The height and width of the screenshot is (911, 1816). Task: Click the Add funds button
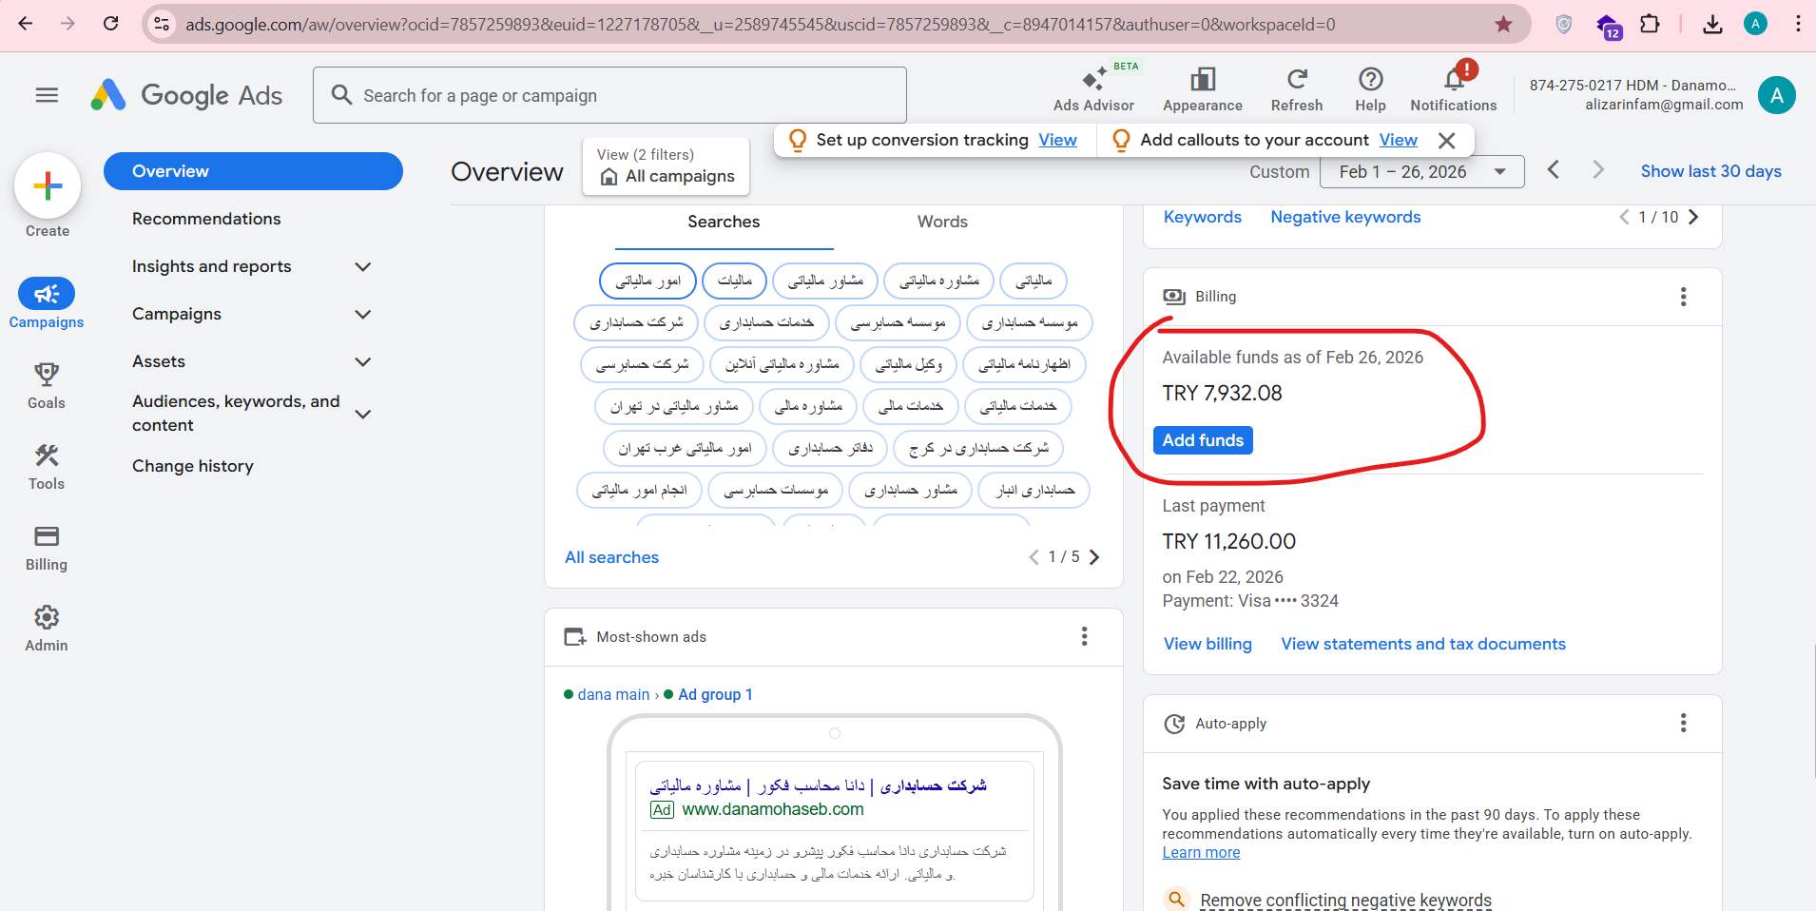[x=1202, y=440]
